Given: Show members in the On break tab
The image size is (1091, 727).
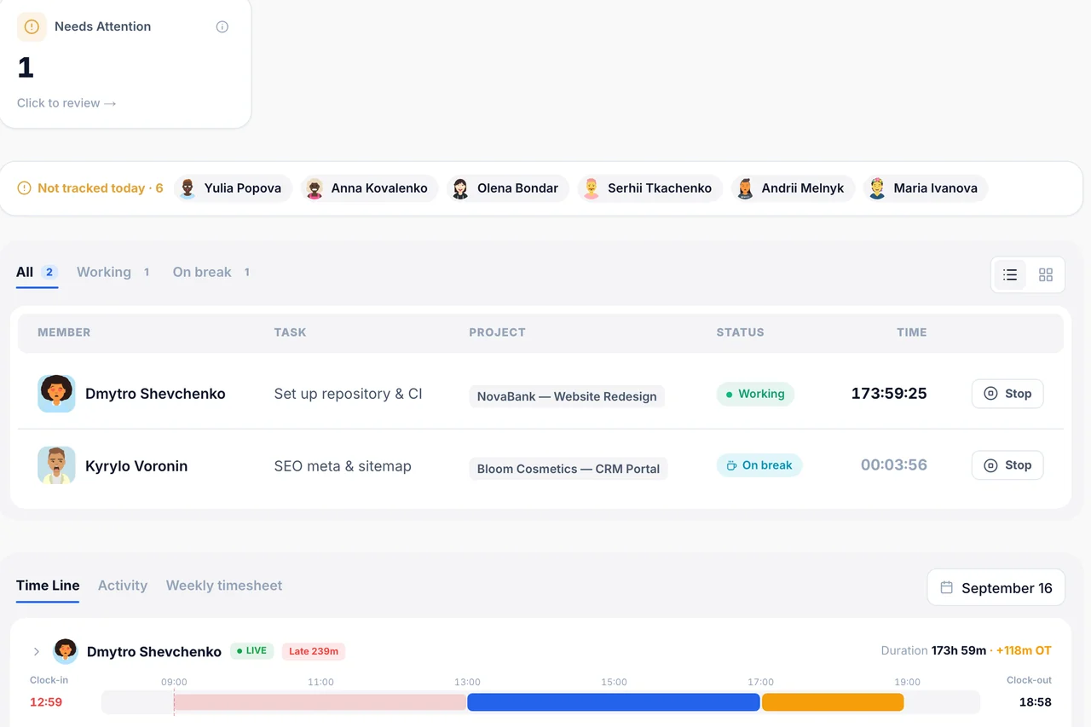Looking at the screenshot, I should (x=211, y=273).
